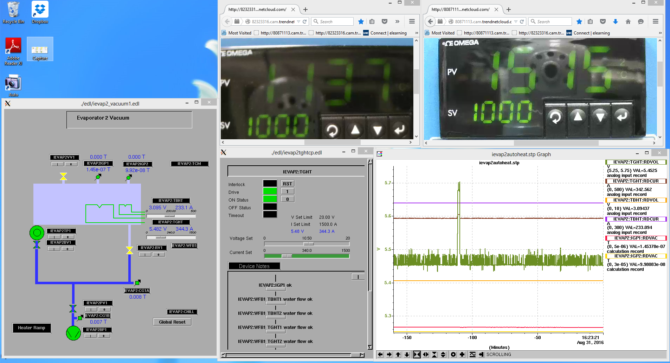Open Connect | elearning bookmark in right browser
Image resolution: width=670 pixels, height=363 pixels.
tap(588, 33)
